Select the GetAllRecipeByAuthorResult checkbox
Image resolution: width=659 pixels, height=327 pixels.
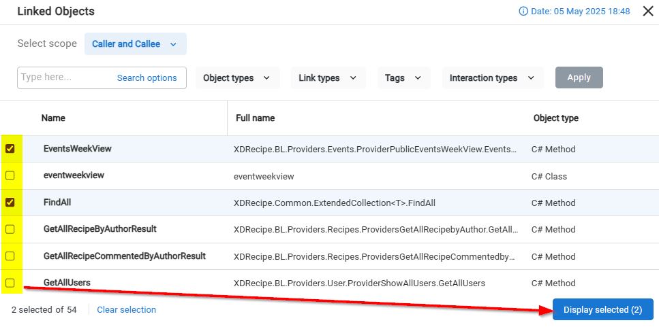coord(10,229)
